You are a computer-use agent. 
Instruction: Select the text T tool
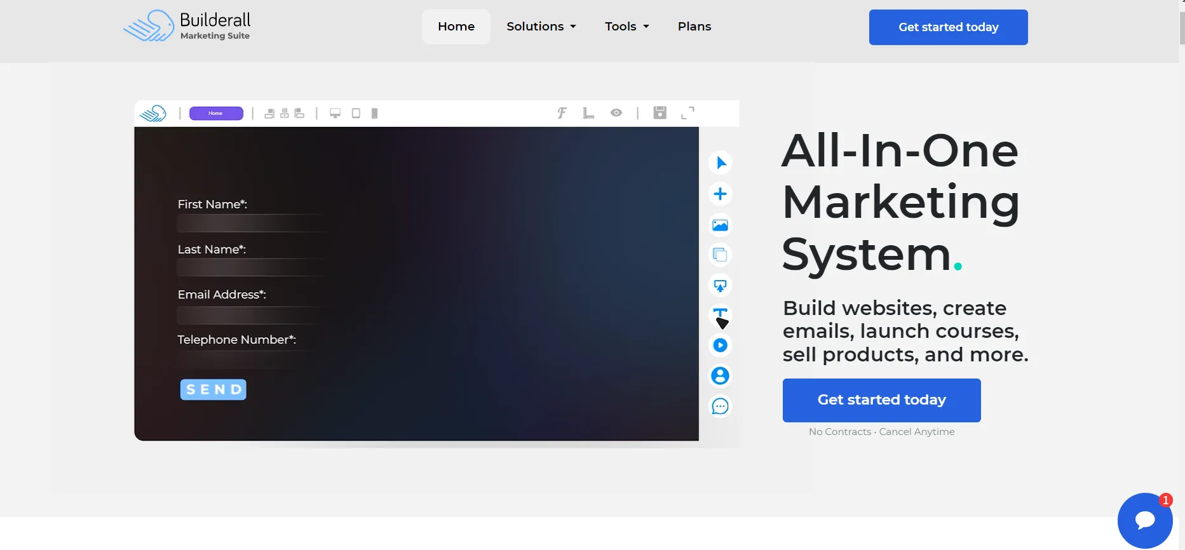pyautogui.click(x=721, y=315)
